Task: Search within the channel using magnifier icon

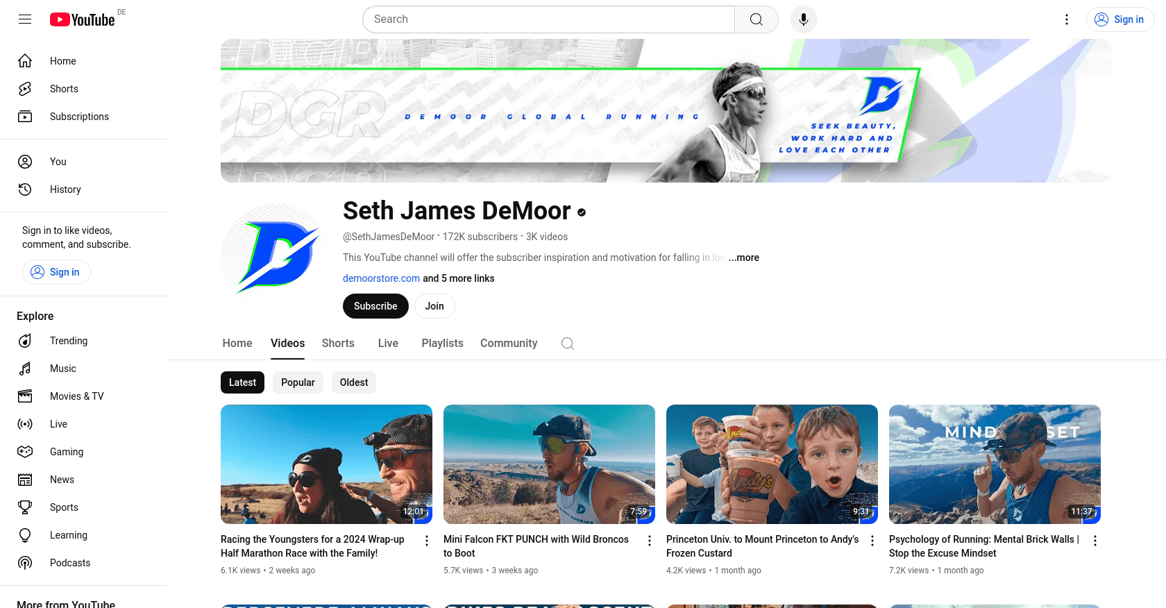Action: point(567,344)
